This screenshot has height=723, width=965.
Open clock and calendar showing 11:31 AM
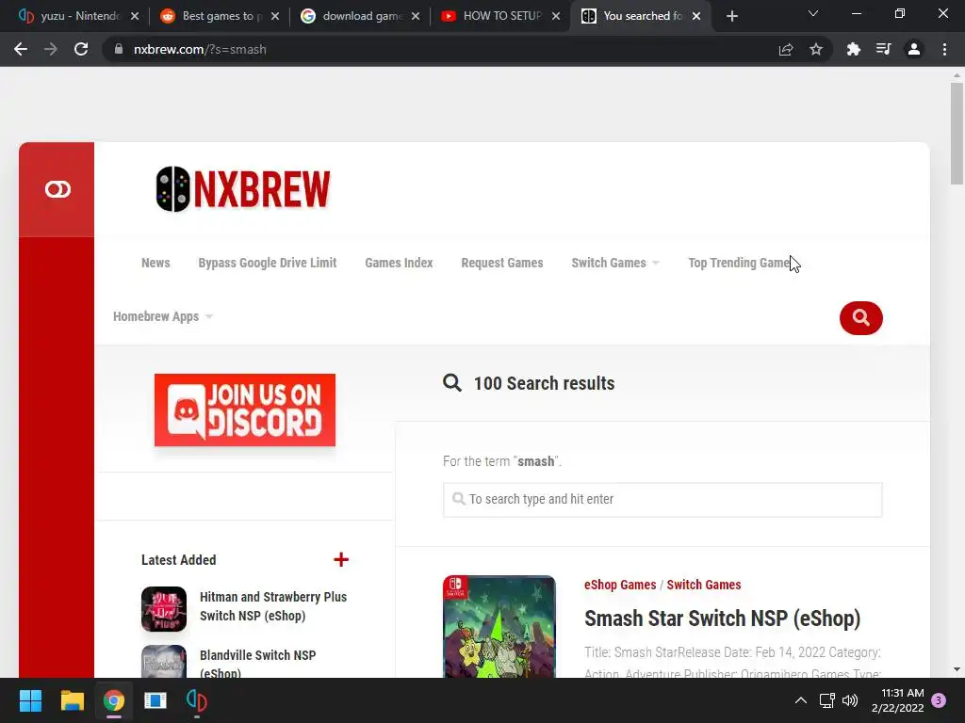click(x=897, y=700)
